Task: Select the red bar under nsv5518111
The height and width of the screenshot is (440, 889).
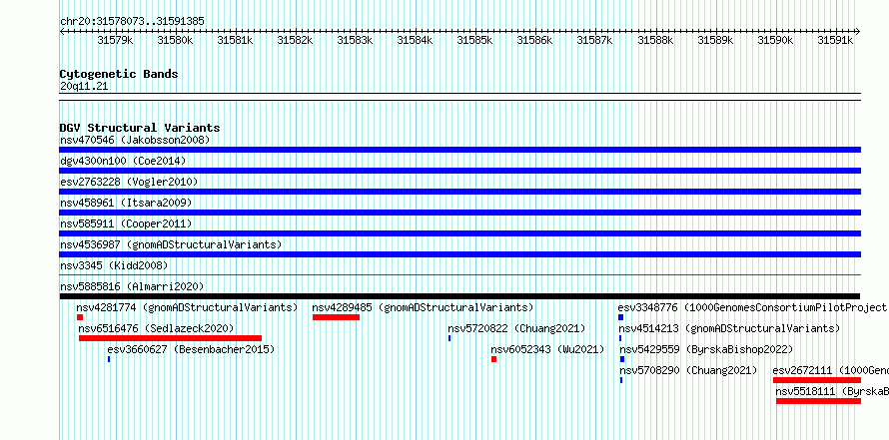Action: click(819, 401)
